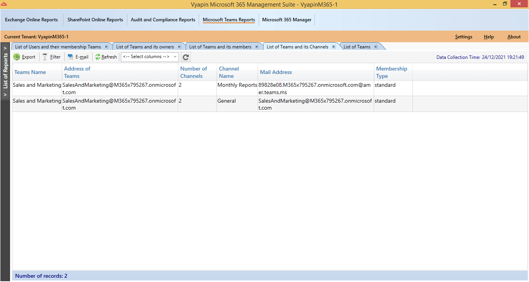Select Microsoft Teams Reports section
529x282 pixels.
[229, 20]
